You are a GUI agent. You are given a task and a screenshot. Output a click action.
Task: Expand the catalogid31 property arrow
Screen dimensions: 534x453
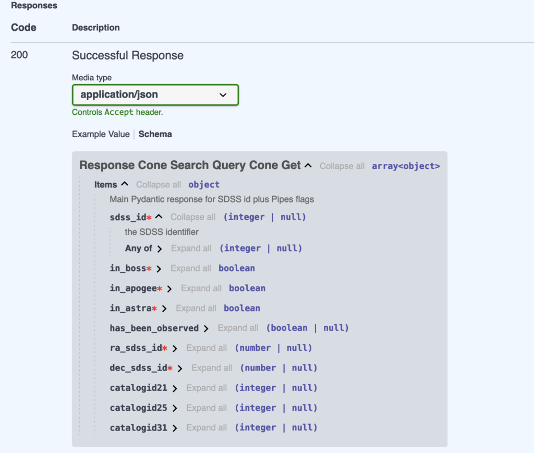click(175, 428)
